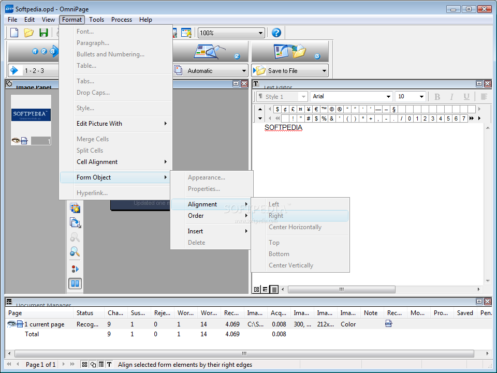Click the Status column header

point(89,313)
